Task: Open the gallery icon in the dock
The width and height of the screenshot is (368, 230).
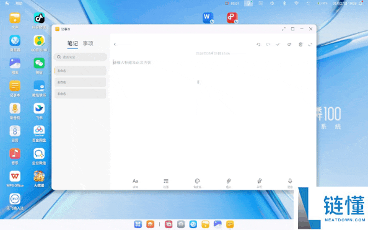Action: [217, 224]
